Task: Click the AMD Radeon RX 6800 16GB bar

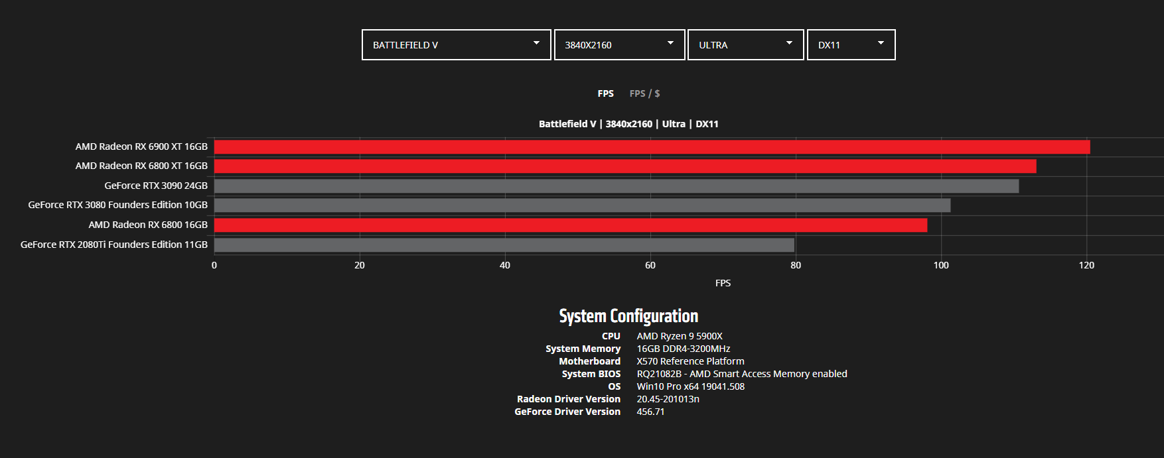Action: pyautogui.click(x=571, y=225)
